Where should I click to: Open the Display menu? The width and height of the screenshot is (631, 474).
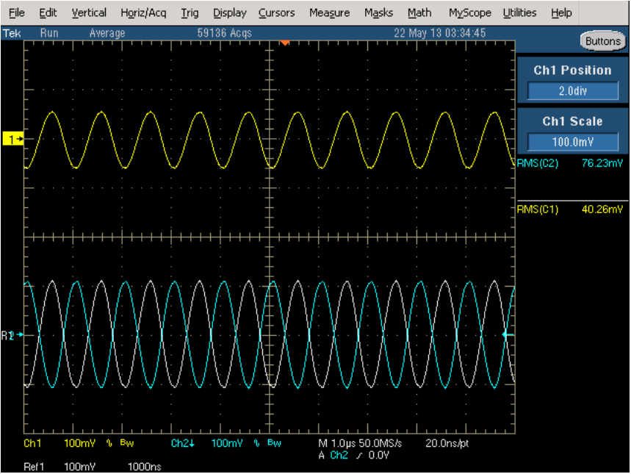(229, 13)
